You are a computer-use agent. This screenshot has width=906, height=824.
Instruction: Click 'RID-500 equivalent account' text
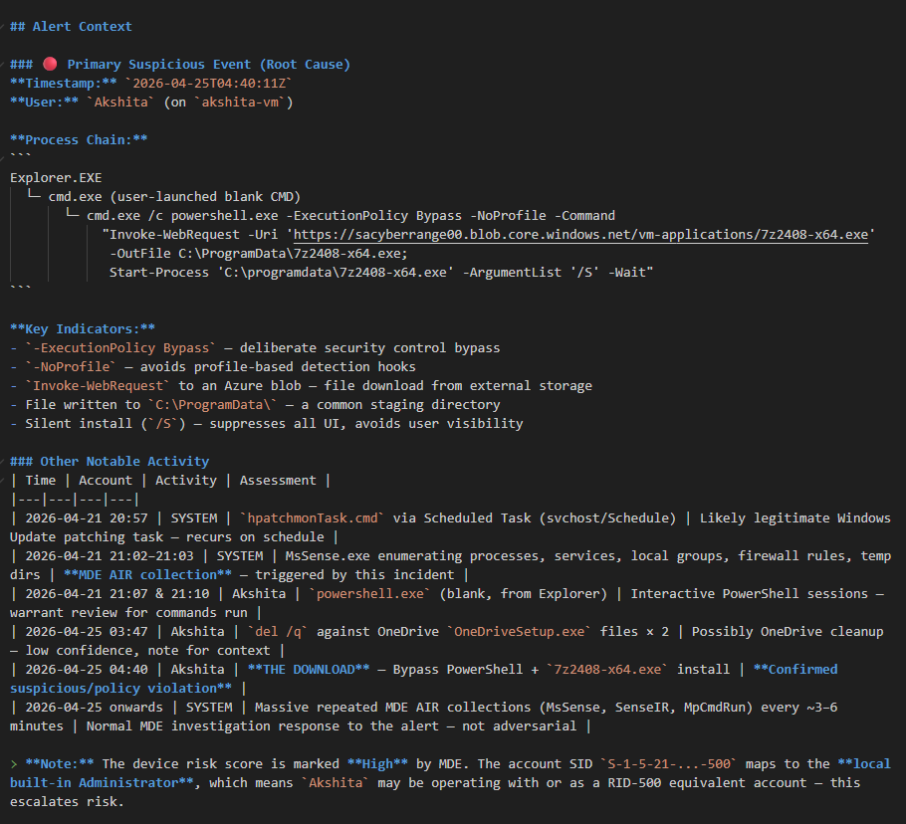pos(707,783)
